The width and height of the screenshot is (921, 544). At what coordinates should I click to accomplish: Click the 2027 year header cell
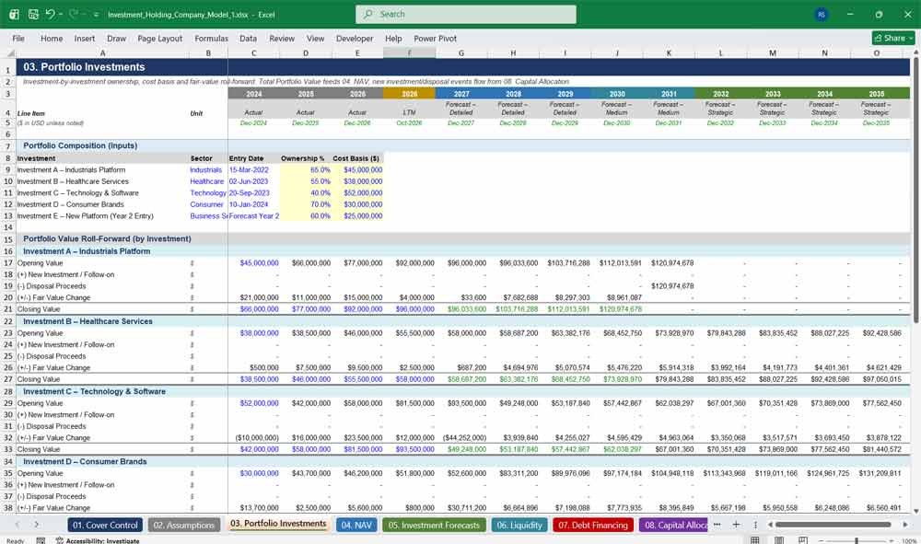click(x=461, y=94)
